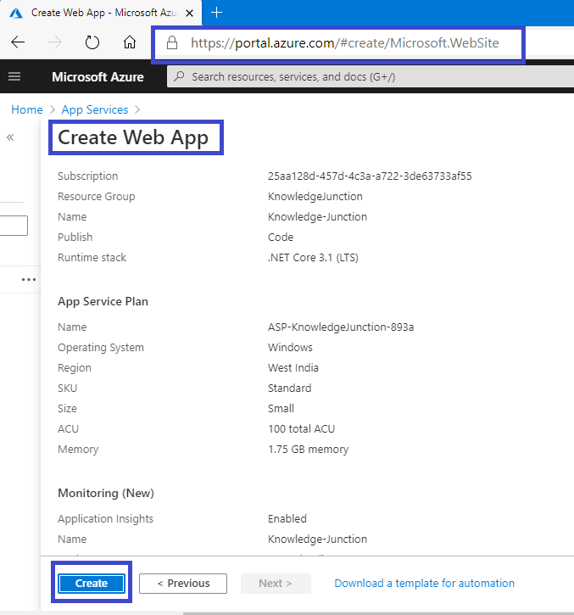Select the Create Web App browser tab
574x615 pixels.
[101, 13]
